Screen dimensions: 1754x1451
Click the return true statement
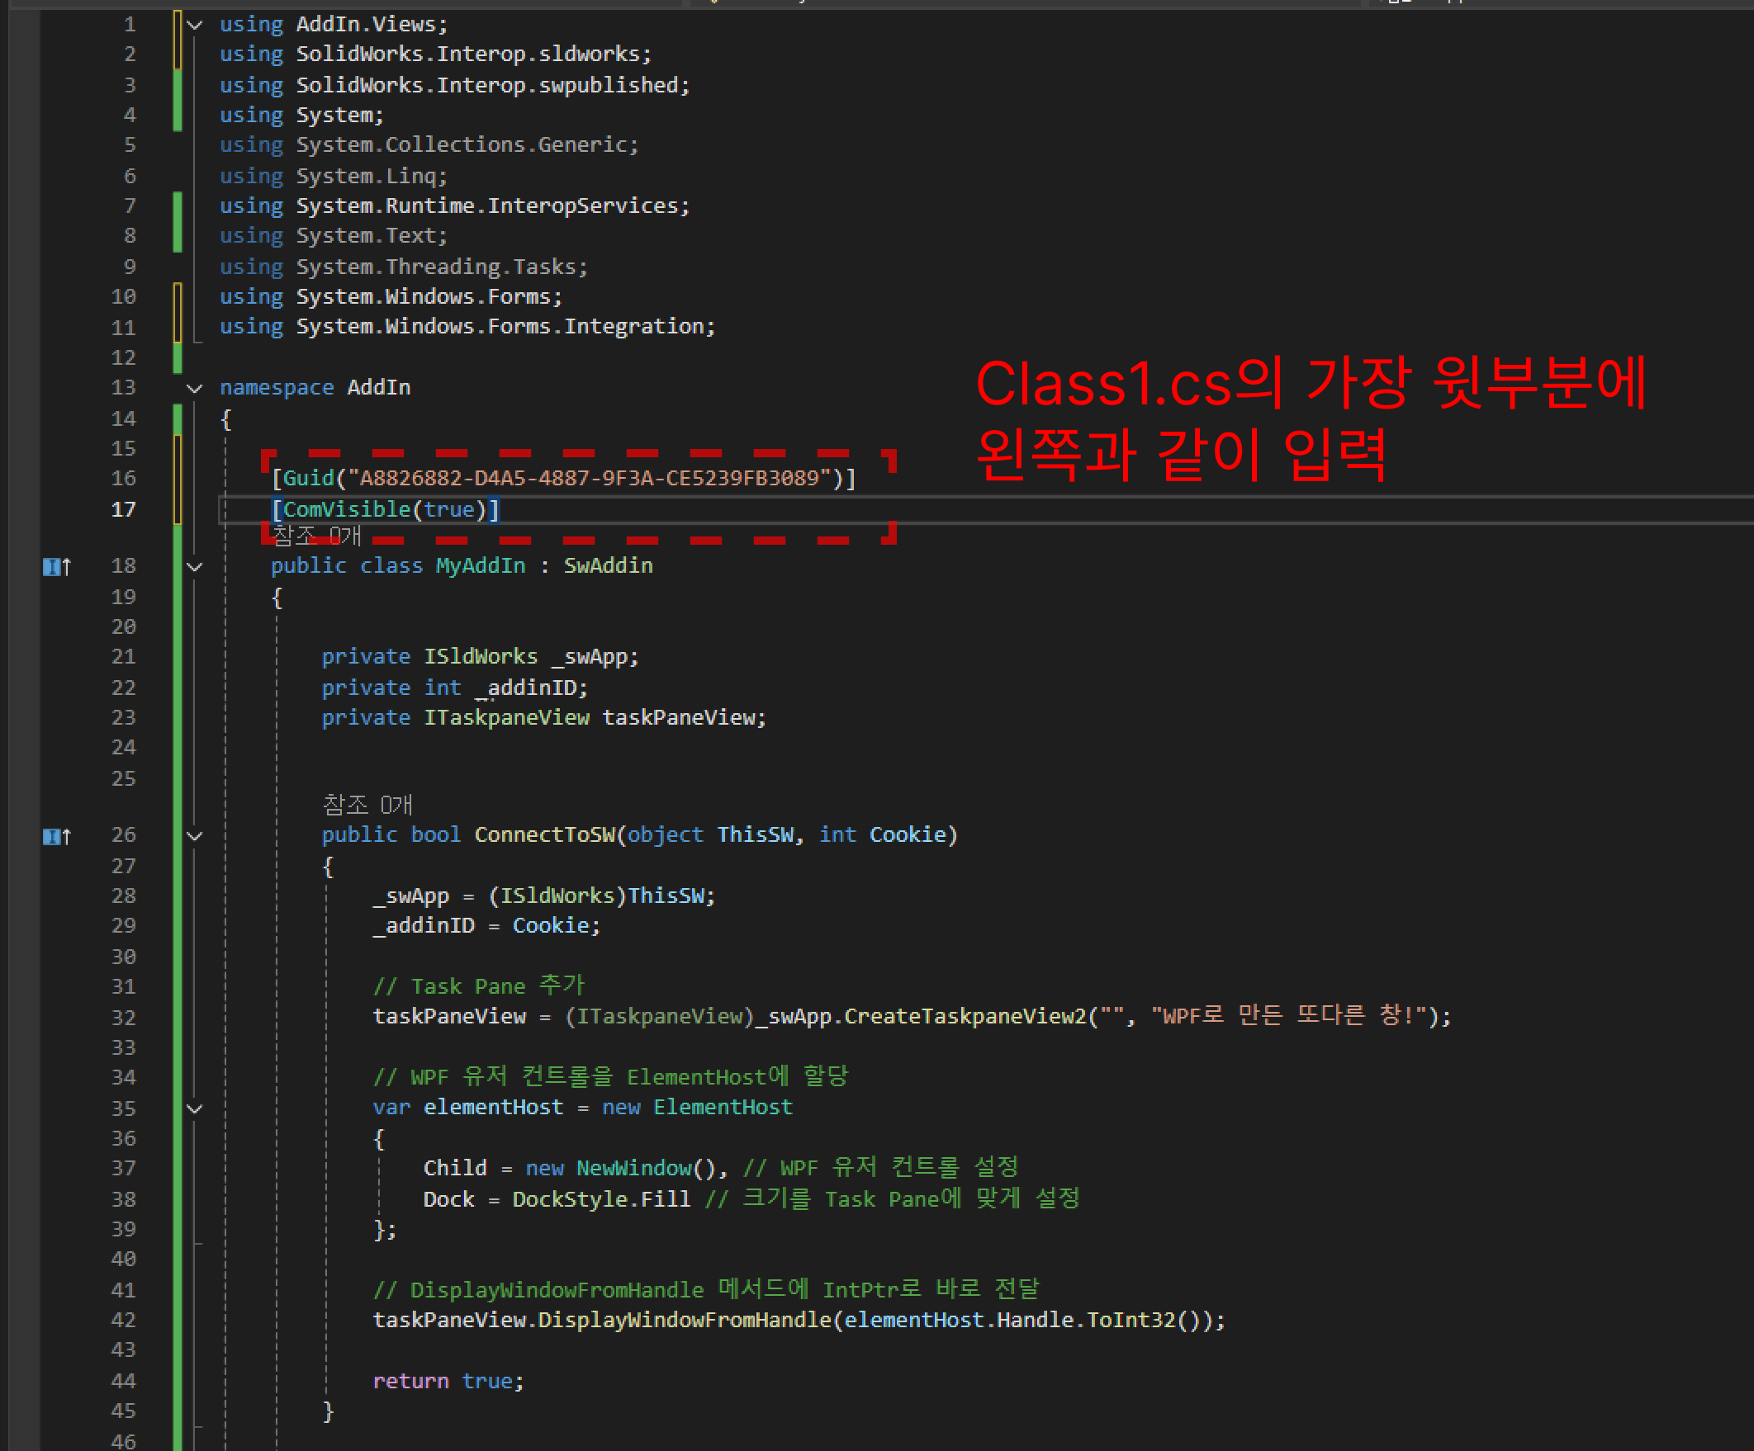pos(448,1382)
